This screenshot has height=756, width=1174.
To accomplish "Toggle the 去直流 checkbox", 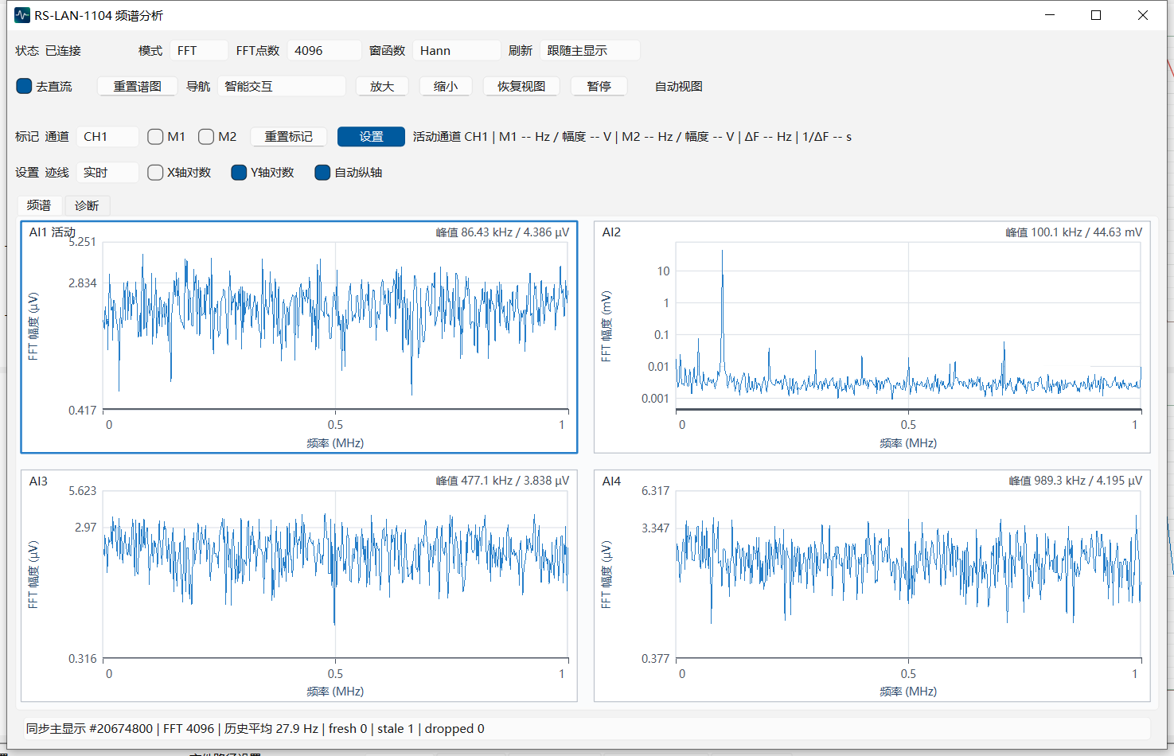I will click(x=44, y=86).
